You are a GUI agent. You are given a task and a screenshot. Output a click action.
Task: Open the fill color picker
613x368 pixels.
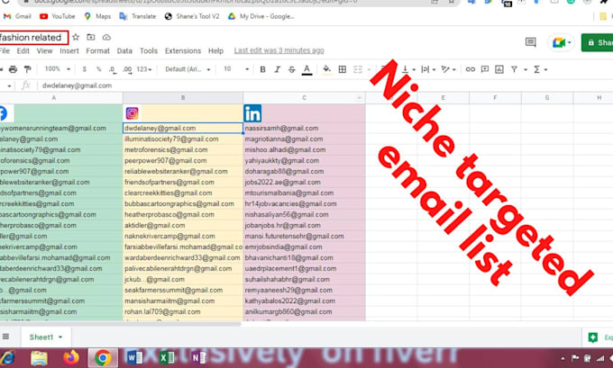click(x=326, y=69)
